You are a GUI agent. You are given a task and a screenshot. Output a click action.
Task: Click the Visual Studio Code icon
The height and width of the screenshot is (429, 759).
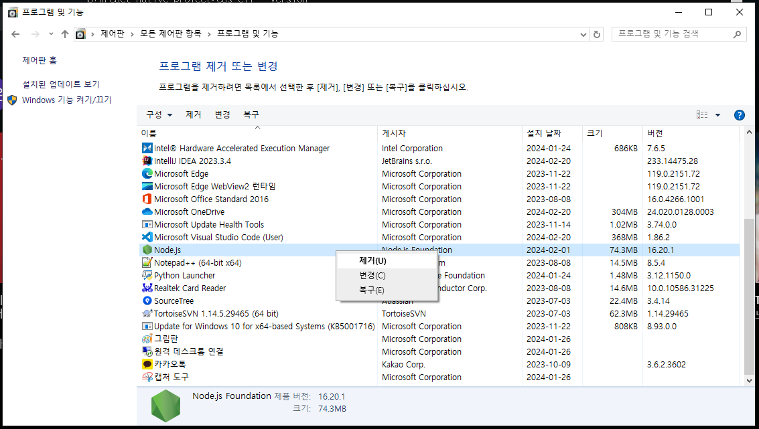pos(147,237)
